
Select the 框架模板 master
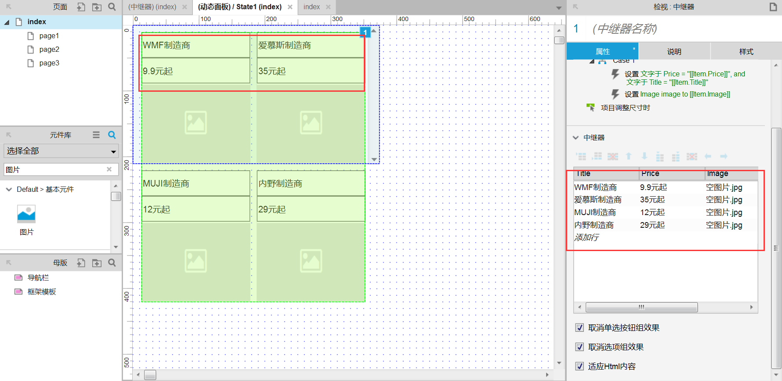click(42, 292)
